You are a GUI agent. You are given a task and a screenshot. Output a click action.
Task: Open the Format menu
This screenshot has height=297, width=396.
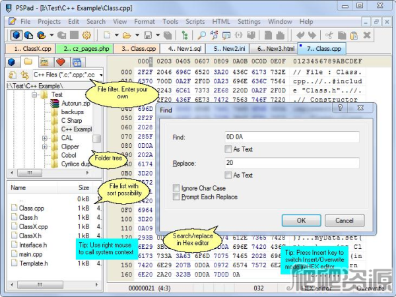tap(145, 22)
